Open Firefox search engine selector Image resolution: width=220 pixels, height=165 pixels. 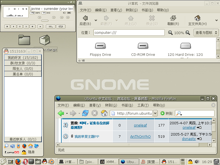179,113
